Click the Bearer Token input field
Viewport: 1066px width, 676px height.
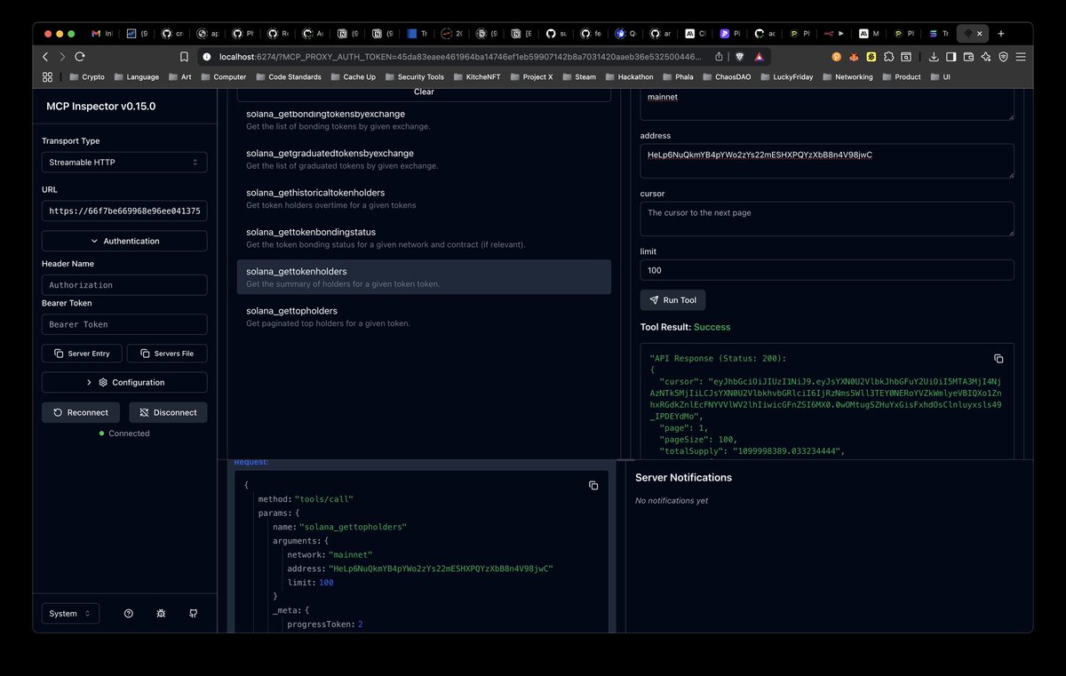(124, 324)
